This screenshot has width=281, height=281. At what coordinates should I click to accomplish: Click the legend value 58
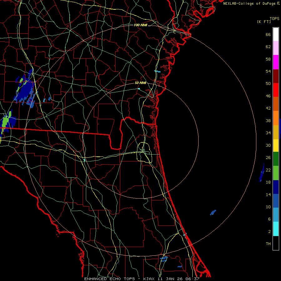pos(268,59)
